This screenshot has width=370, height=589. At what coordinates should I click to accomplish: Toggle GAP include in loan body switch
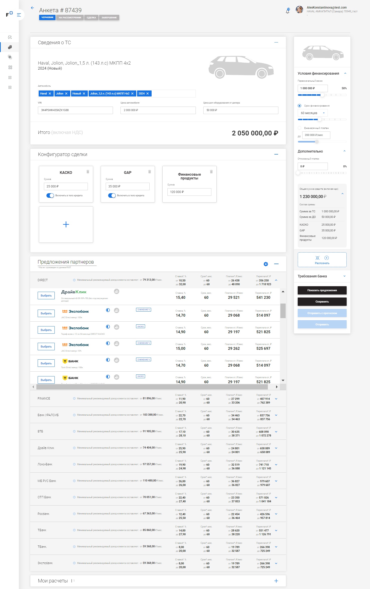coord(112,195)
